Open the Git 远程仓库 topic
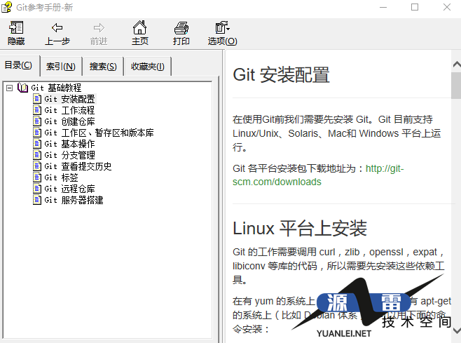Screen dimensions: 461x343 tap(69, 189)
